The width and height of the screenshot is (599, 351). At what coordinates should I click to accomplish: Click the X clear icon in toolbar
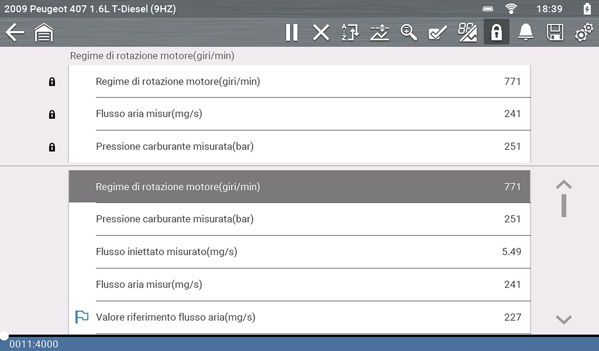point(321,32)
